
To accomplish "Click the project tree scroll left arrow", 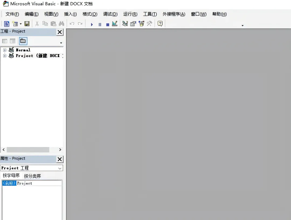I will (x=4, y=149).
